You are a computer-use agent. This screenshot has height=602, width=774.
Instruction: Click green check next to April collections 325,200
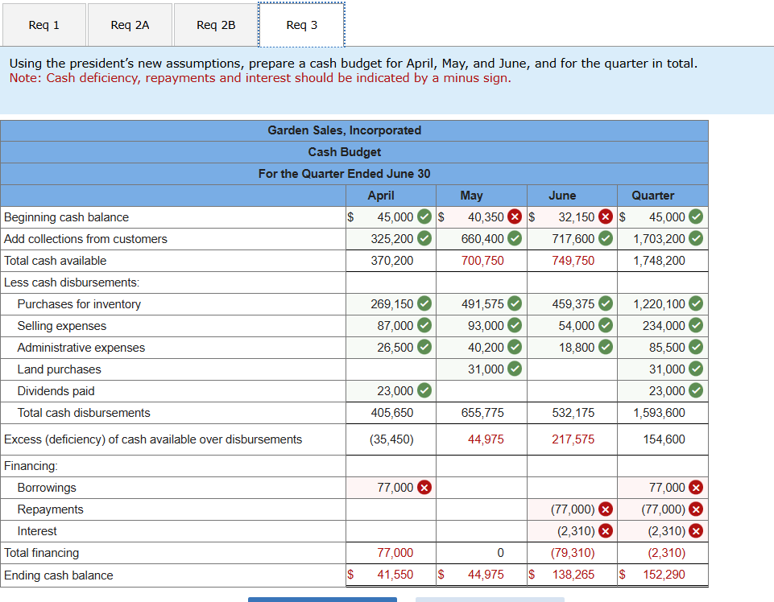click(424, 238)
